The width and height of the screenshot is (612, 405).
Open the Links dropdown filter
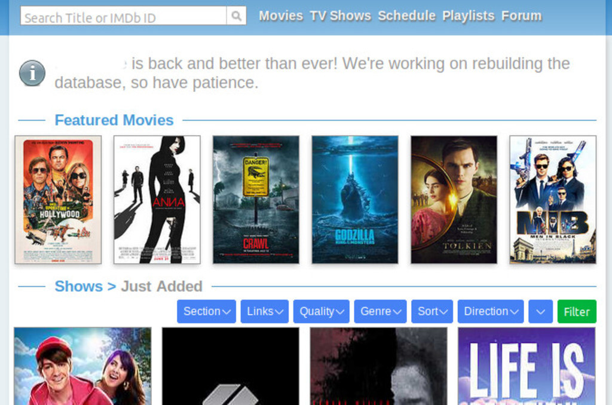point(264,312)
